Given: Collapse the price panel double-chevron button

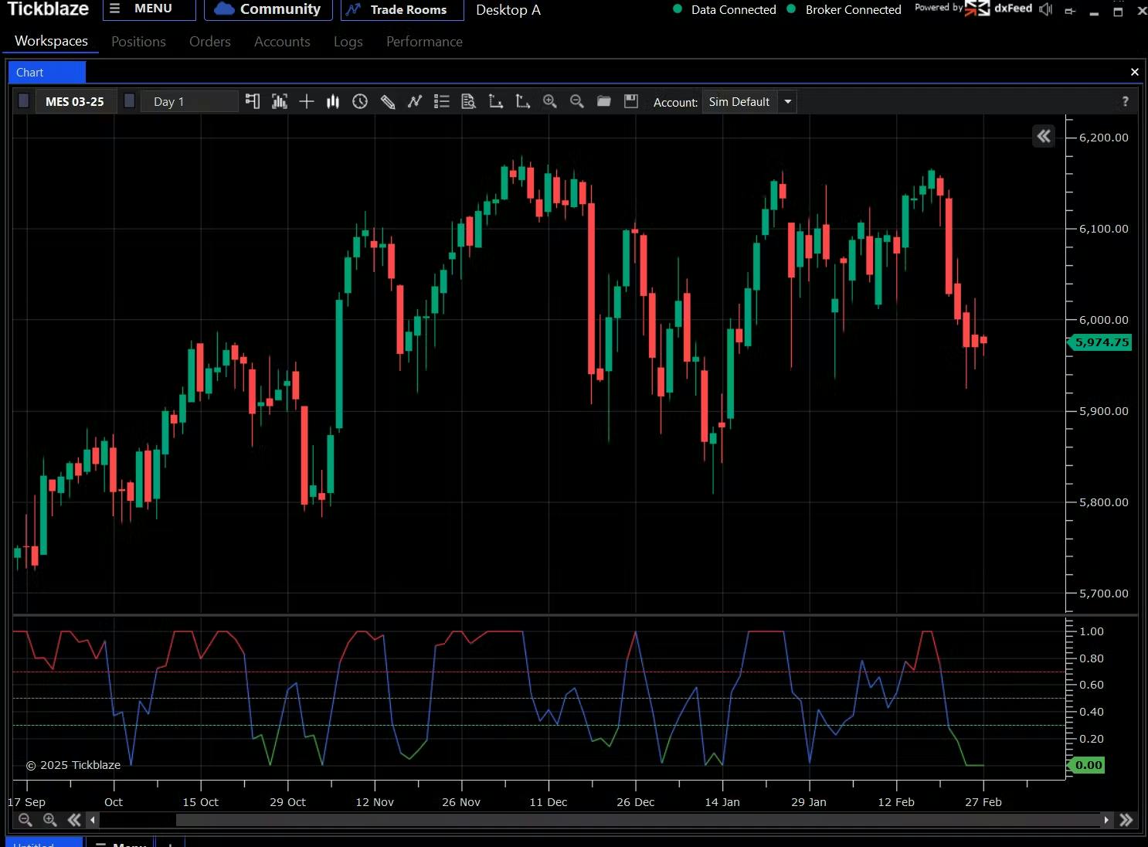Looking at the screenshot, I should click(1044, 136).
